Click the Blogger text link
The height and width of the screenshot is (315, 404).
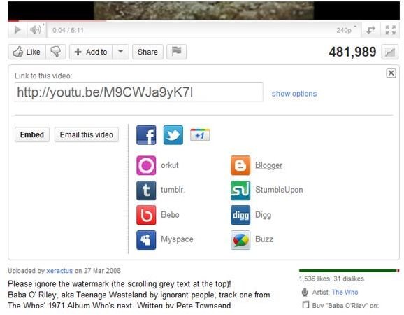pyautogui.click(x=268, y=165)
